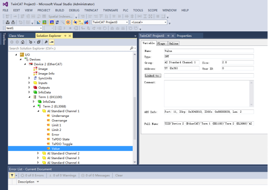Open the TWINCAT menu

[x=91, y=10]
